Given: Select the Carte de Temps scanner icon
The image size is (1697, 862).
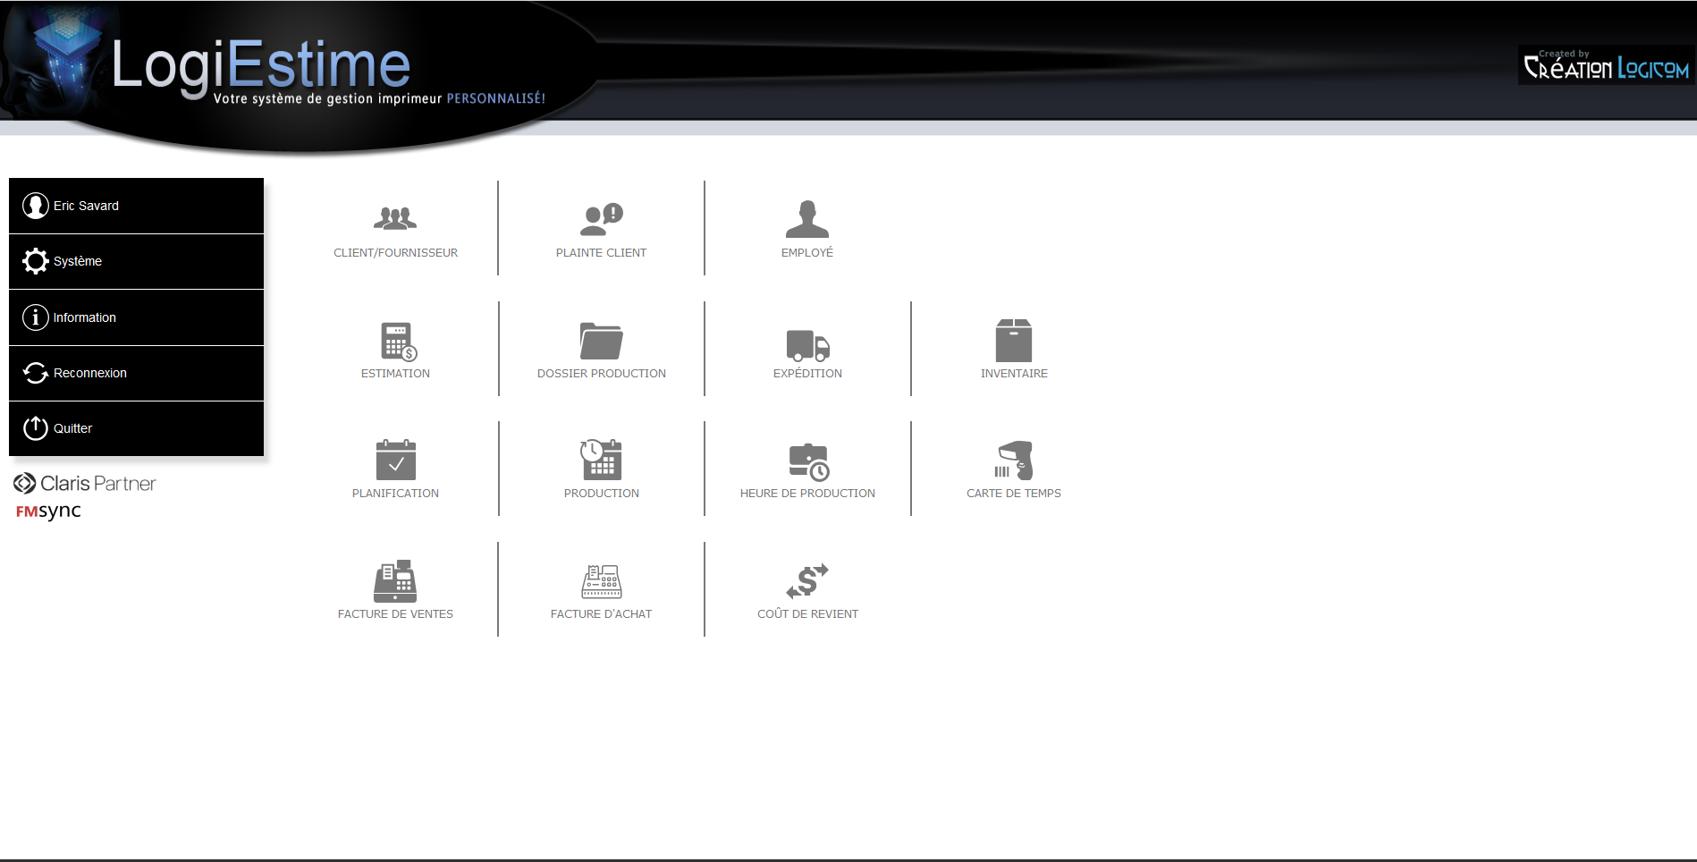Looking at the screenshot, I should tap(1013, 461).
